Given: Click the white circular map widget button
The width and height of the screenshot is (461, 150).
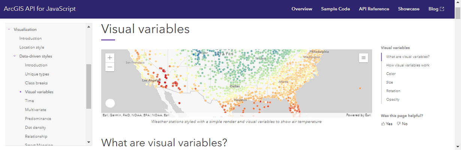Looking at the screenshot, I should coord(110,103).
